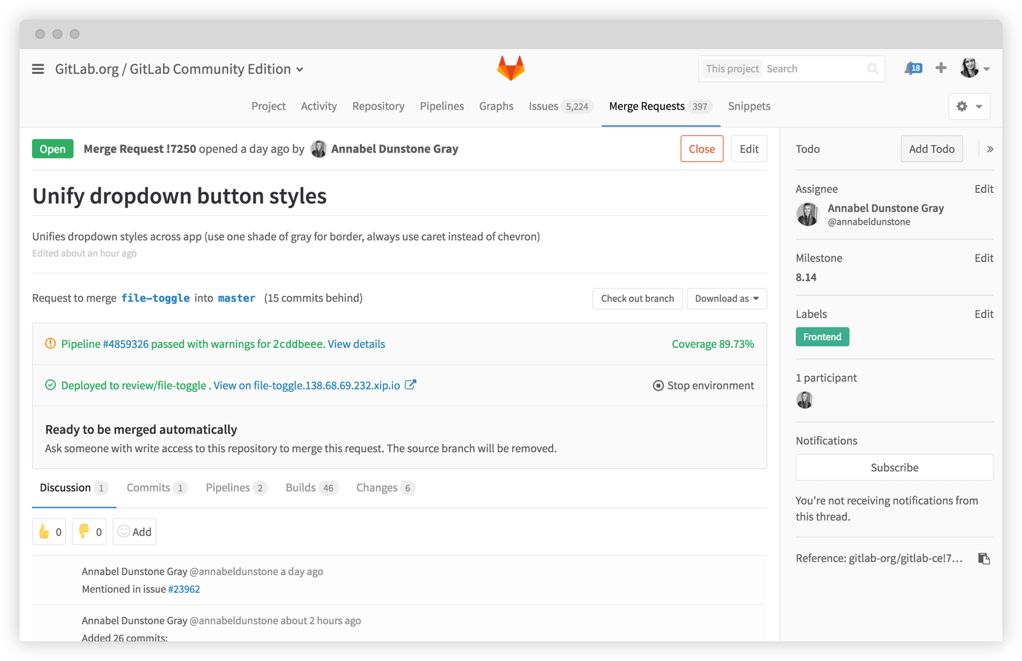This screenshot has height=661, width=1022.
Task: Open the settings gear dropdown
Action: [969, 106]
